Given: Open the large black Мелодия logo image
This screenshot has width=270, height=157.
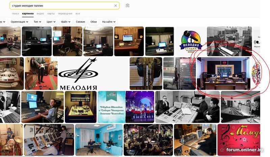Looking at the screenshot, I should (x=78, y=73).
